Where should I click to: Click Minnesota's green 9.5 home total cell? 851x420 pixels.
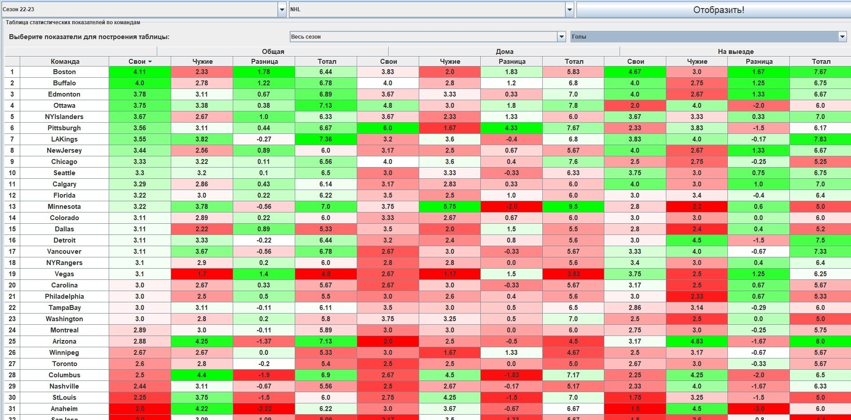click(573, 207)
